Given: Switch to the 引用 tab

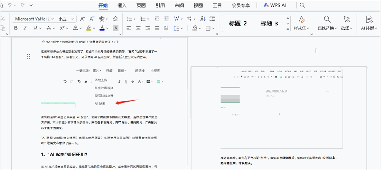Looking at the screenshot, I should pyautogui.click(x=160, y=5).
